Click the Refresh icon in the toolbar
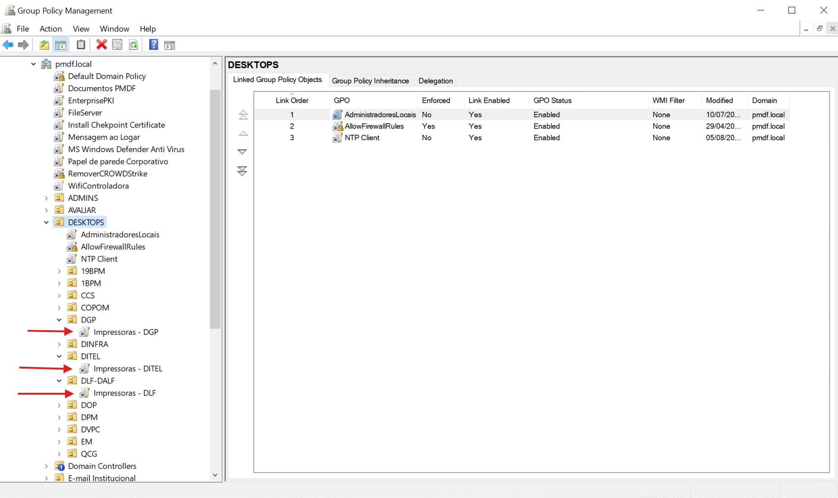 pyautogui.click(x=133, y=45)
